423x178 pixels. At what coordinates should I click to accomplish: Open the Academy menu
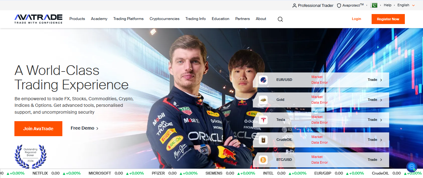click(x=99, y=19)
